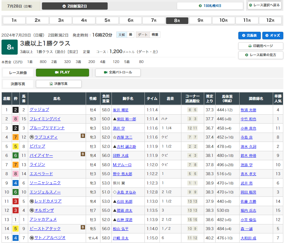Viewport: 286px width, 246px height.
Task: Open the 印刷用ページ print page
Action: pos(261,46)
